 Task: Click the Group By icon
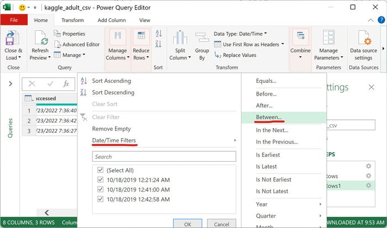click(x=202, y=38)
